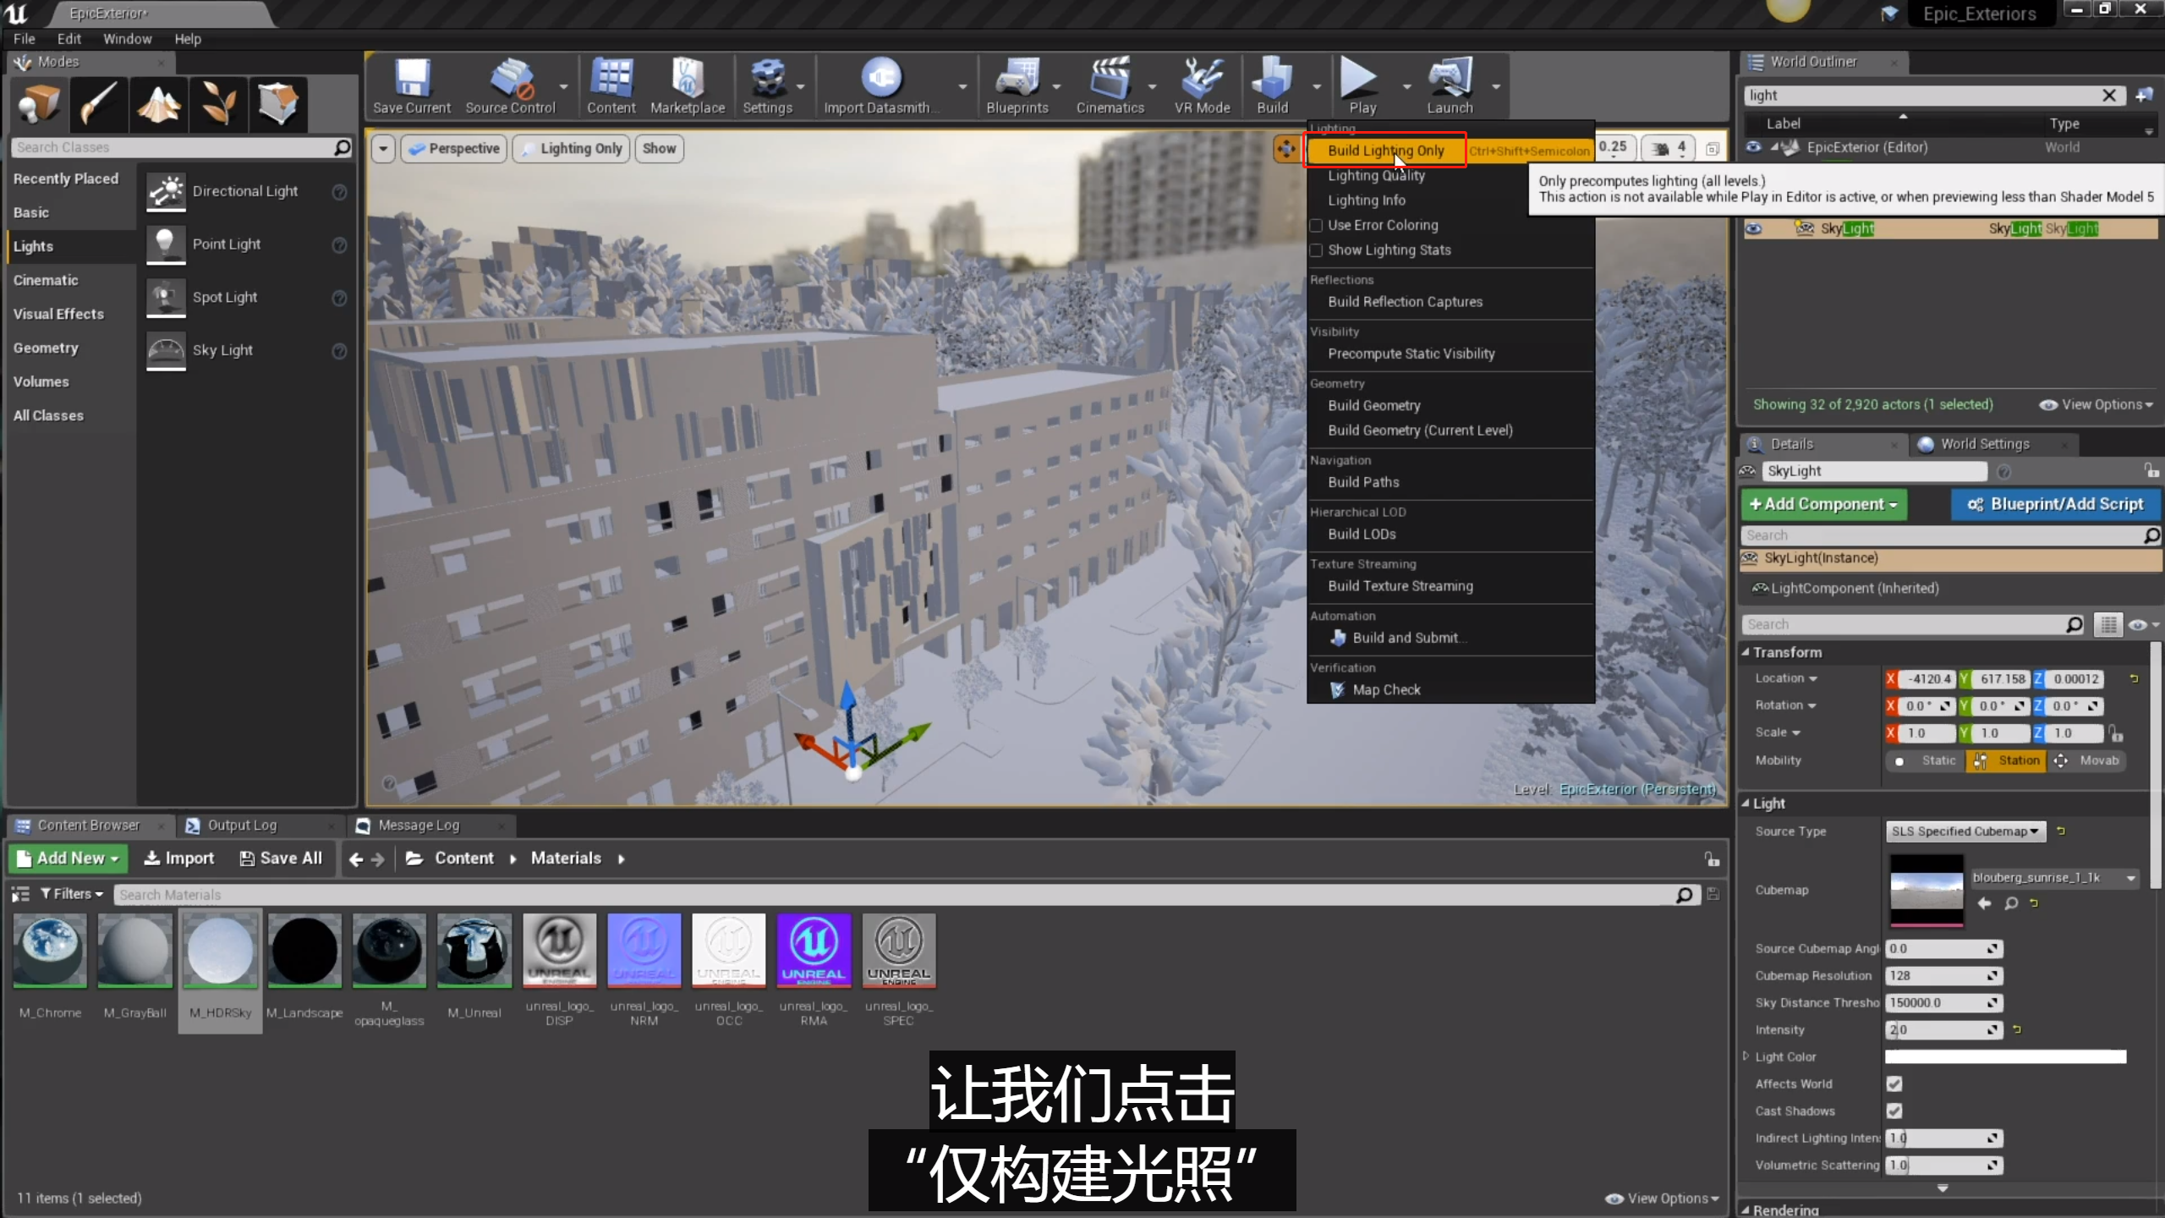Click the Add Component button
This screenshot has width=2165, height=1218.
tap(1823, 504)
